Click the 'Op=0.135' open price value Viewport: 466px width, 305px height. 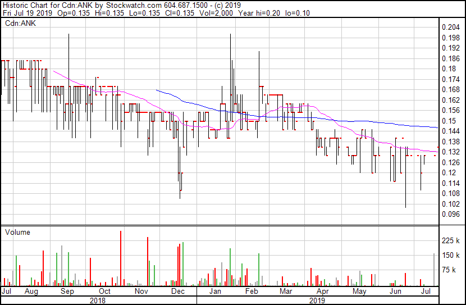pyautogui.click(x=74, y=13)
